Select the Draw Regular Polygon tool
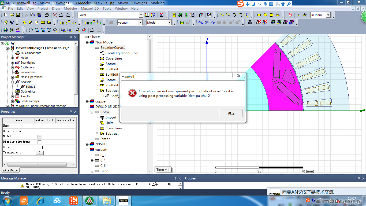 tap(271, 15)
